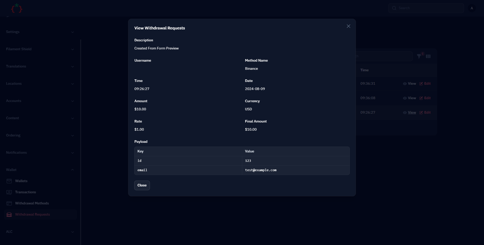This screenshot has width=484, height=245.
Task: Open the user avatar menu A
Action: coord(472,8)
